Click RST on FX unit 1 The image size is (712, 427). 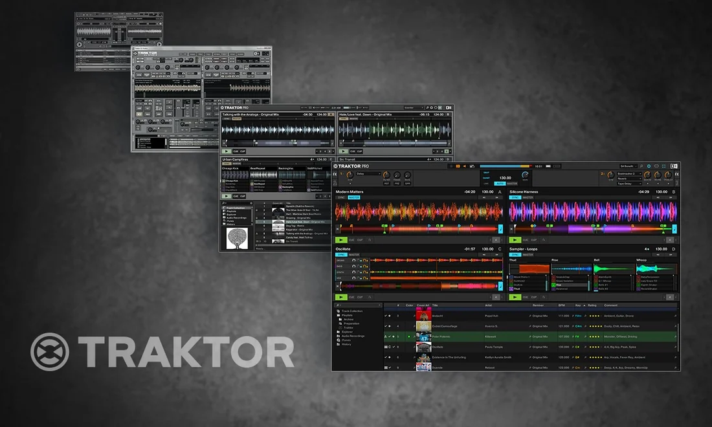coord(386,183)
